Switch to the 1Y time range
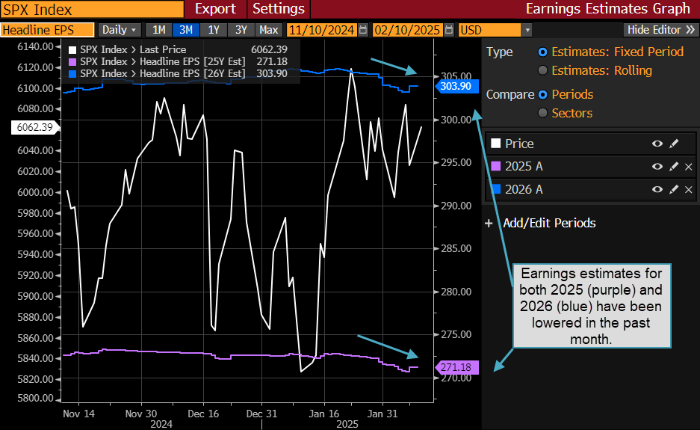 click(214, 30)
